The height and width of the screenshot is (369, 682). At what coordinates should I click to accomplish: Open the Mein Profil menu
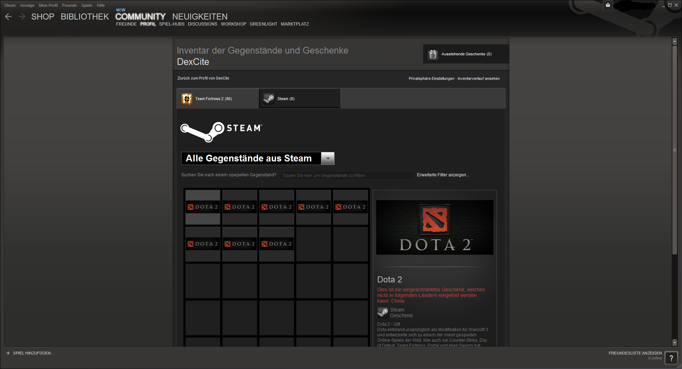click(x=48, y=5)
